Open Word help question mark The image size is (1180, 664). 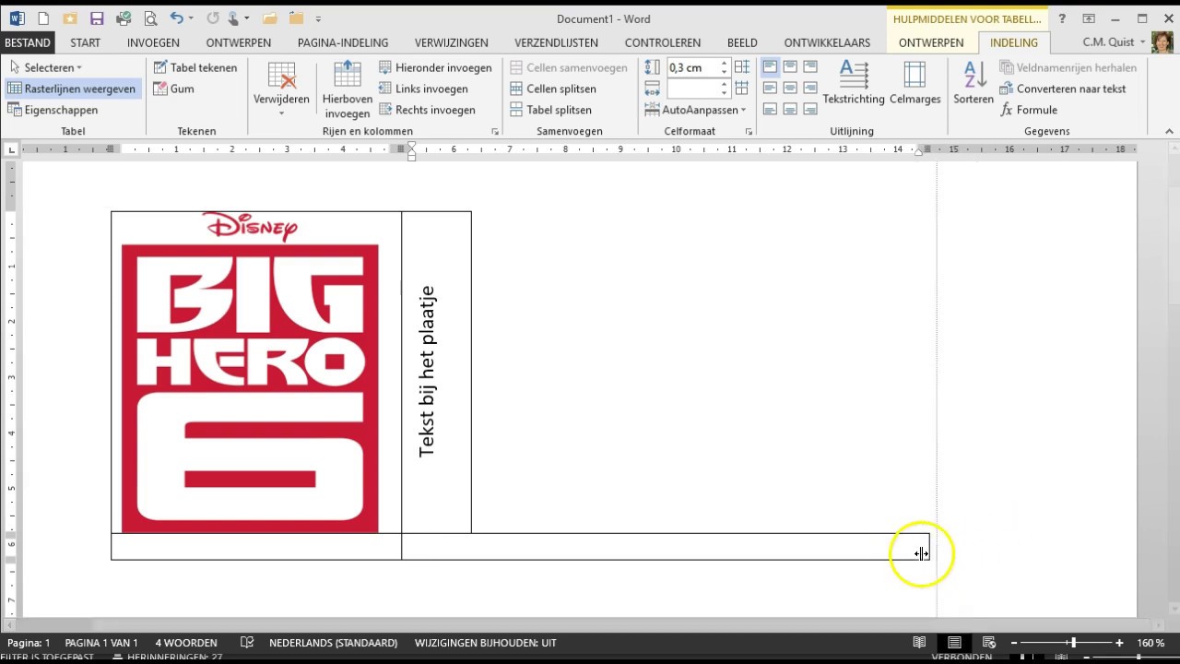1063,18
